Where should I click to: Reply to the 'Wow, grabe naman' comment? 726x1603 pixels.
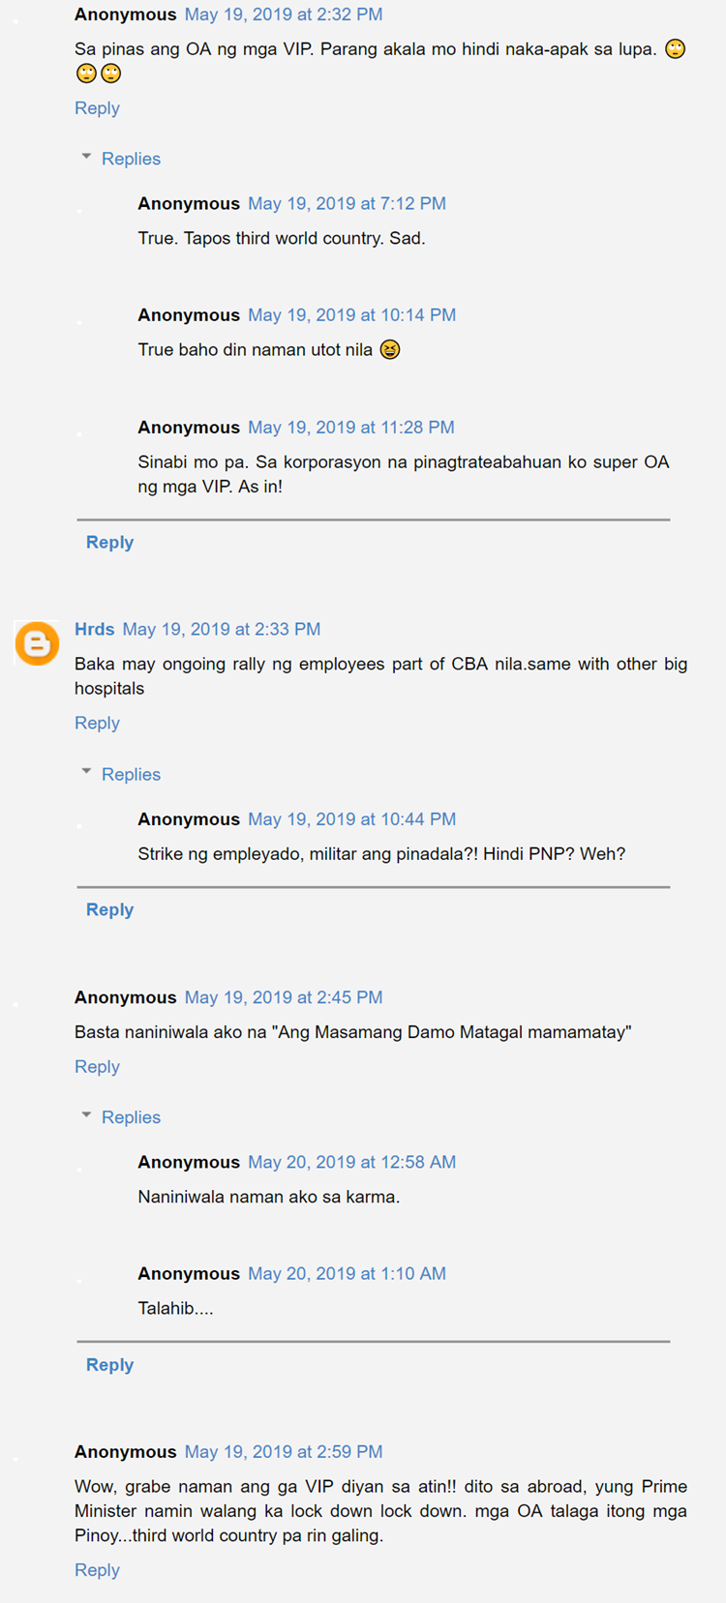[x=97, y=1570]
